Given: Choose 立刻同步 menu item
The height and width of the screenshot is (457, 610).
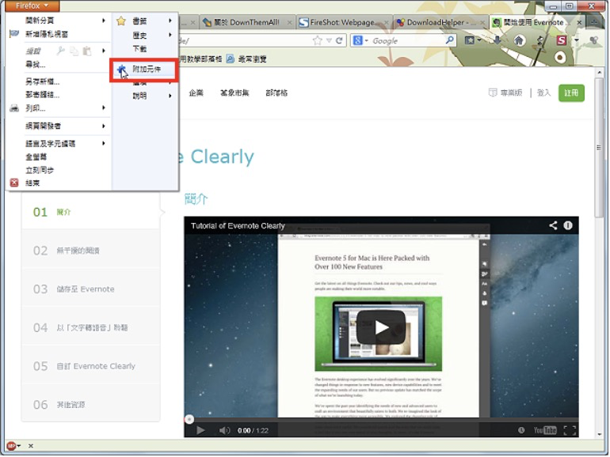Looking at the screenshot, I should [40, 170].
